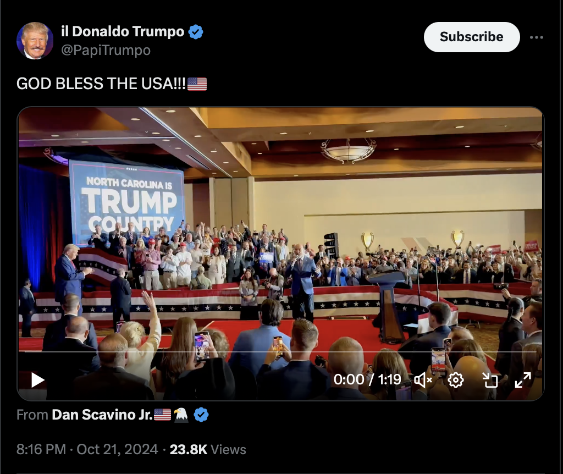The height and width of the screenshot is (474, 563).
Task: Open Dan Scavino Jr. source profile
Action: click(x=102, y=415)
